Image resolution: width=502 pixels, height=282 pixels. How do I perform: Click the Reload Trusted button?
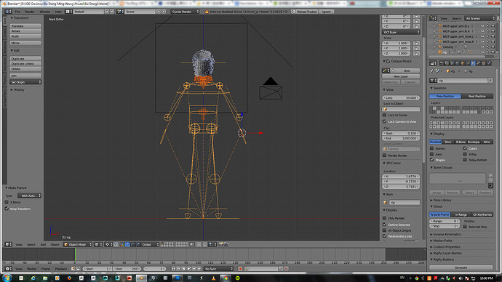[x=304, y=12]
